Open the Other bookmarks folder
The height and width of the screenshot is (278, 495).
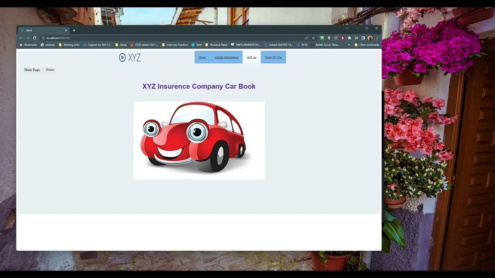[367, 45]
